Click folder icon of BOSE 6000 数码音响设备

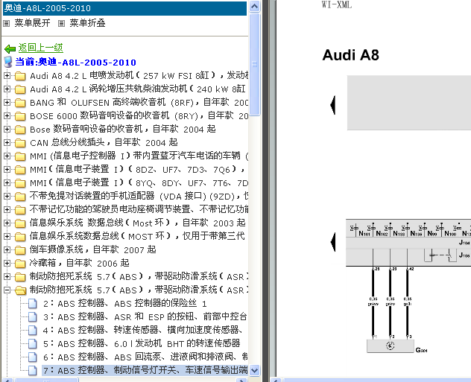20,116
